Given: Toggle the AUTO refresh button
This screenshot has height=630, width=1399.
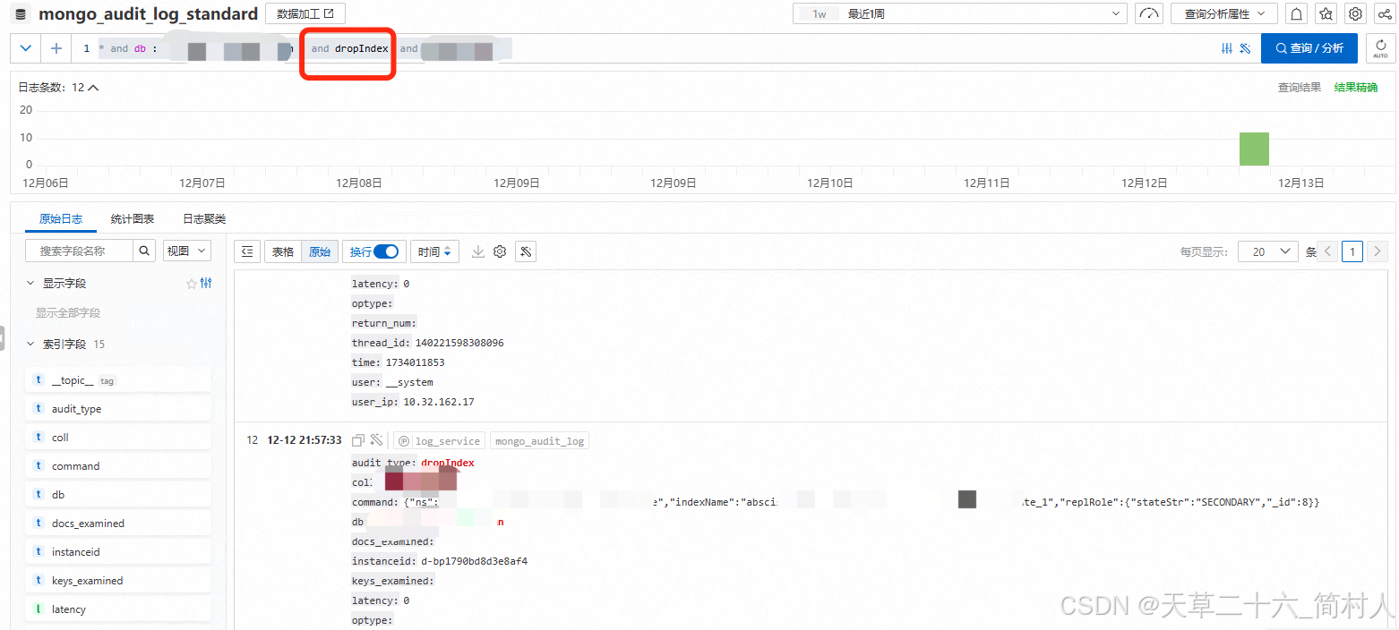Looking at the screenshot, I should point(1380,48).
